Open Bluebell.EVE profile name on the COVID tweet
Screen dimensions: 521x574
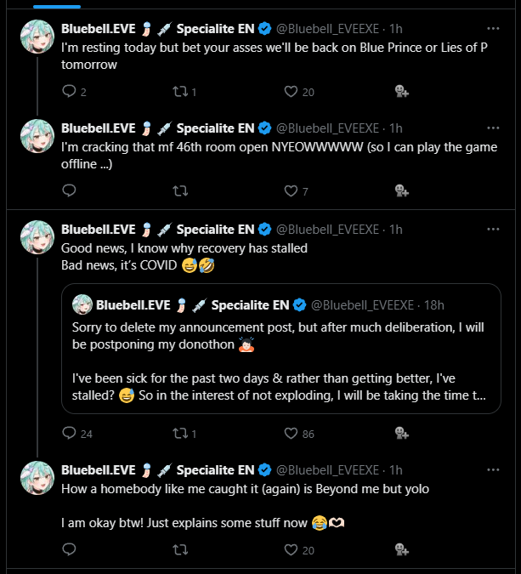click(99, 229)
